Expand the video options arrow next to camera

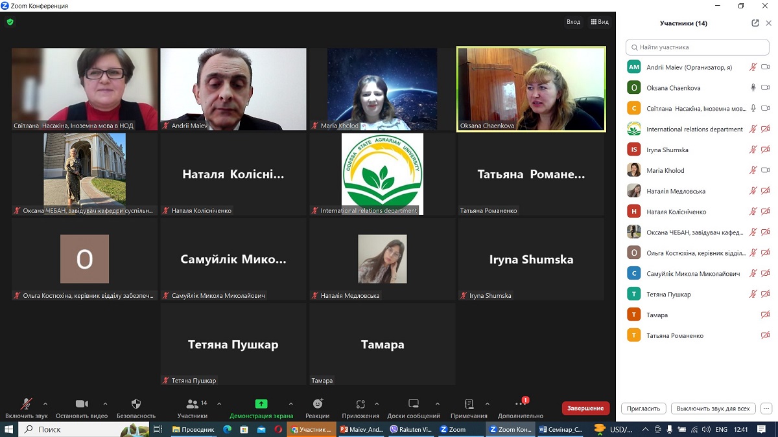point(105,403)
